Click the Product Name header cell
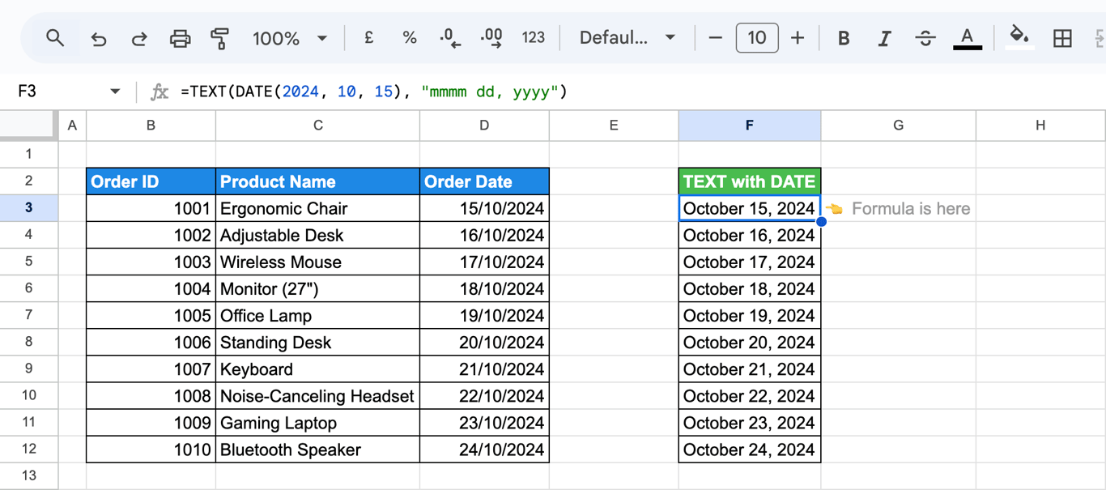 click(317, 181)
